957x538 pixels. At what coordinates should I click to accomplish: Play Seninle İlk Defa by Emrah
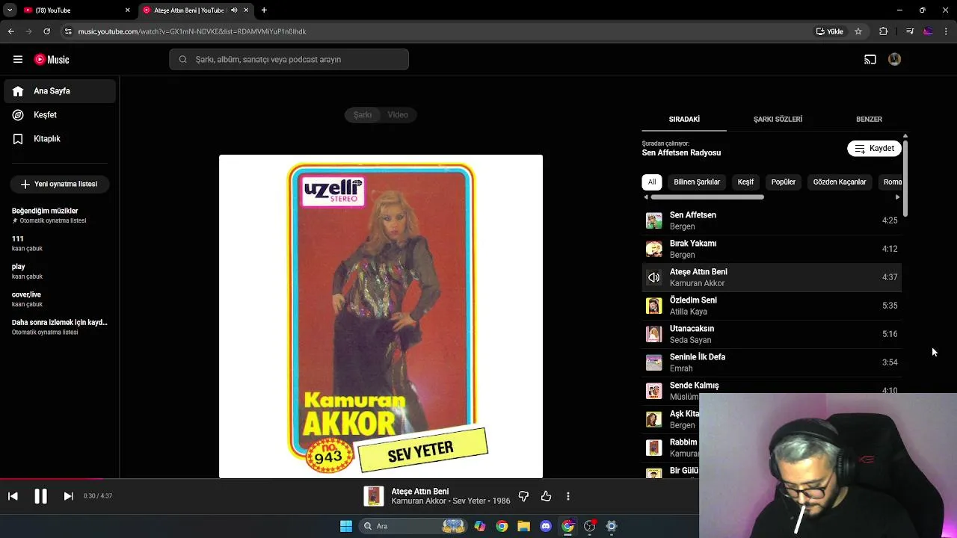(x=772, y=362)
